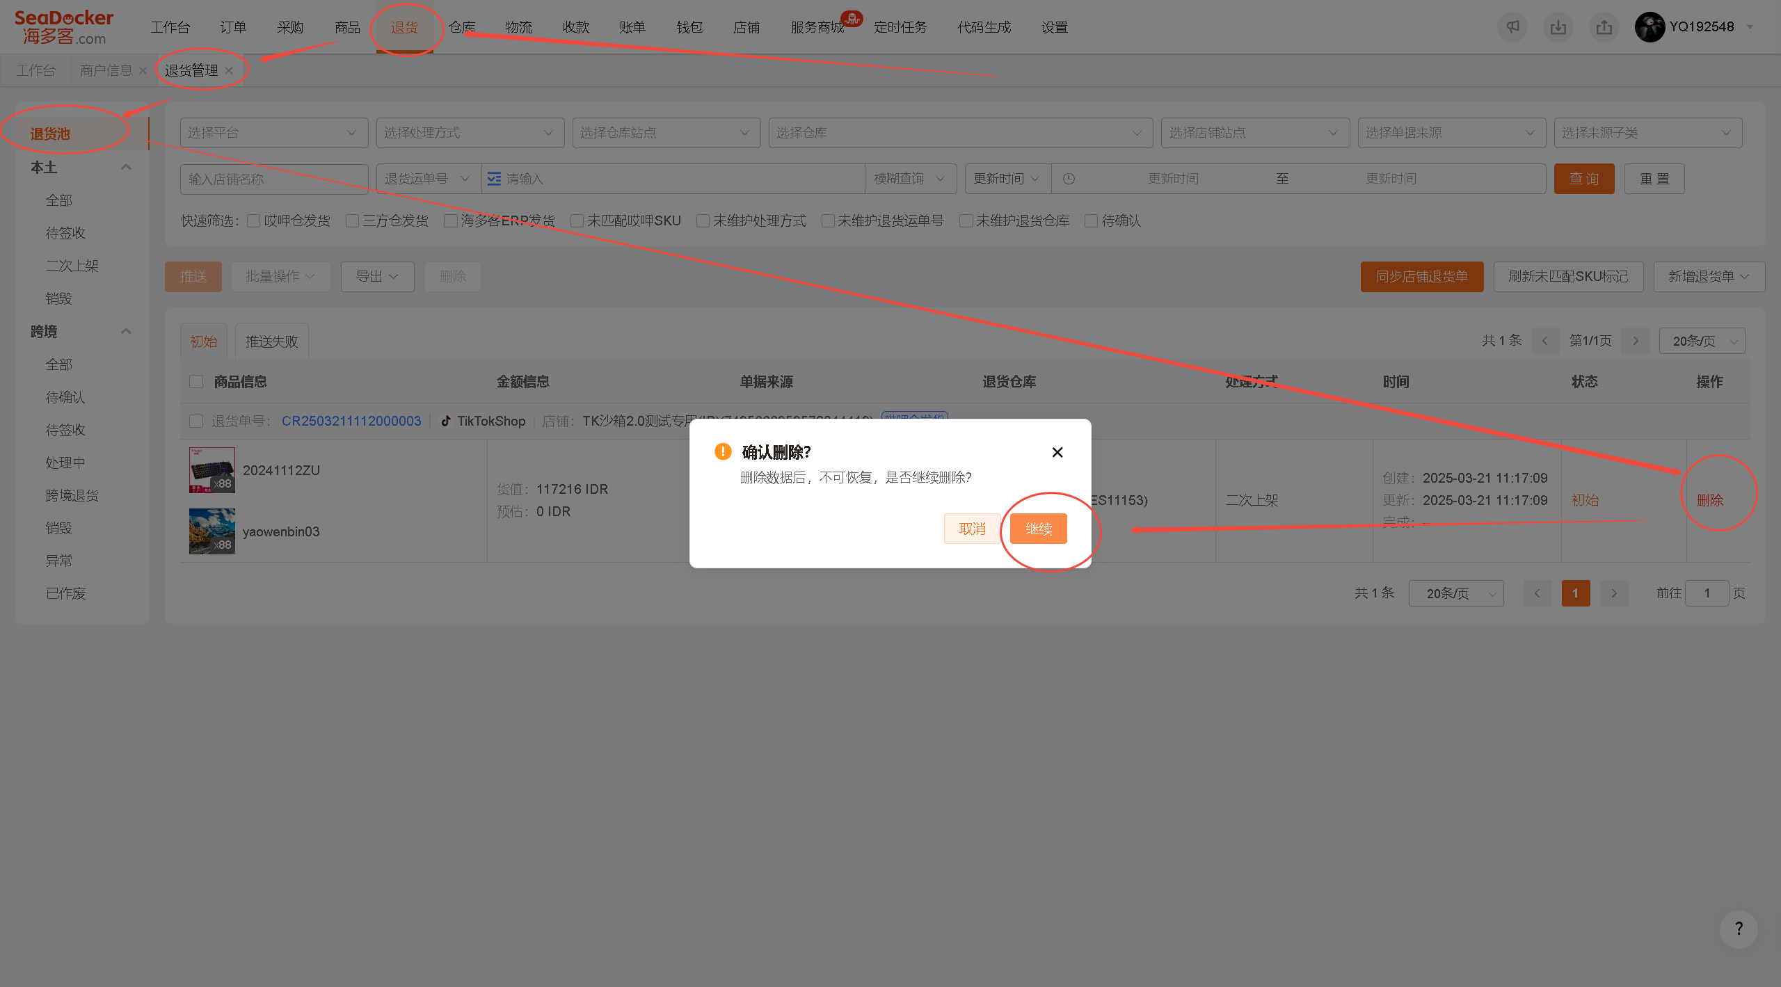The height and width of the screenshot is (987, 1781).
Task: Cancel deletion with the 取消 button
Action: point(973,529)
